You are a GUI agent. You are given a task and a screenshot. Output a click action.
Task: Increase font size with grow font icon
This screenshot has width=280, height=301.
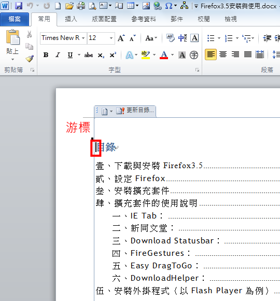pos(121,38)
